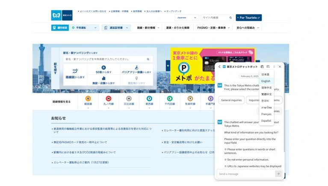The image size is (328, 186).
Task: Click the chatbot language globe icon
Action: coord(262,67)
